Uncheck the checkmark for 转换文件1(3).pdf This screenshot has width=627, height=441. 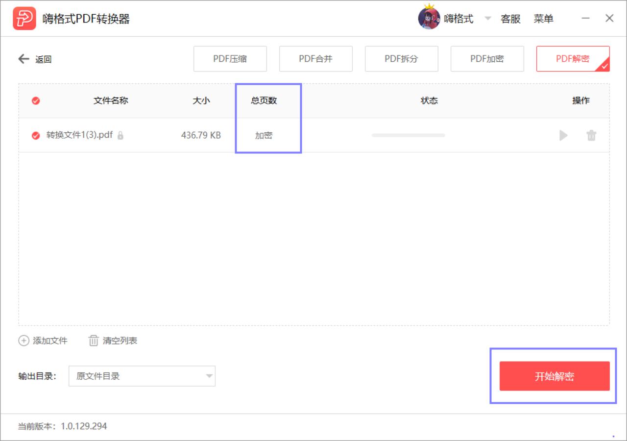click(35, 135)
